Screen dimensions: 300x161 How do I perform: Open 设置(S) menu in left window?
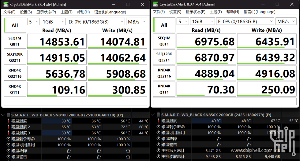coord(26,12)
